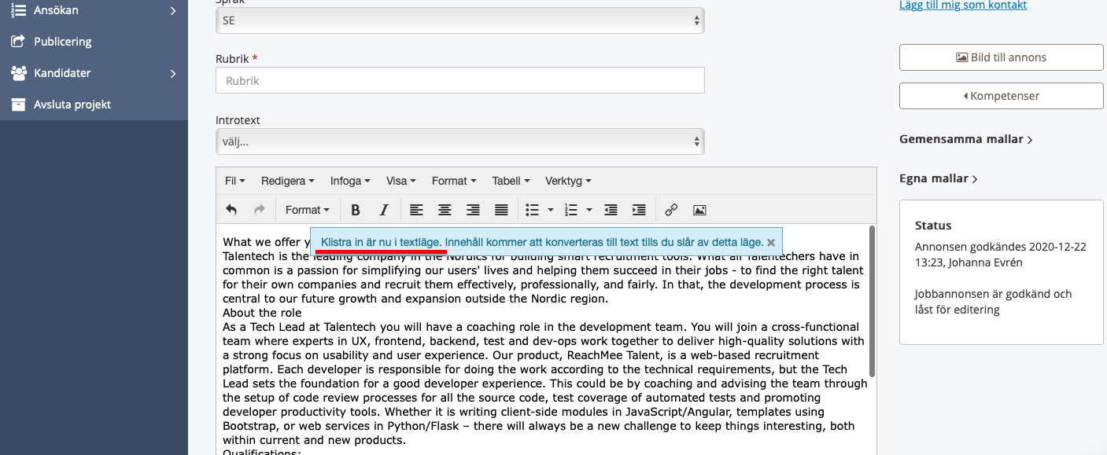Toggle italic formatting
The height and width of the screenshot is (455, 1107).
click(384, 210)
